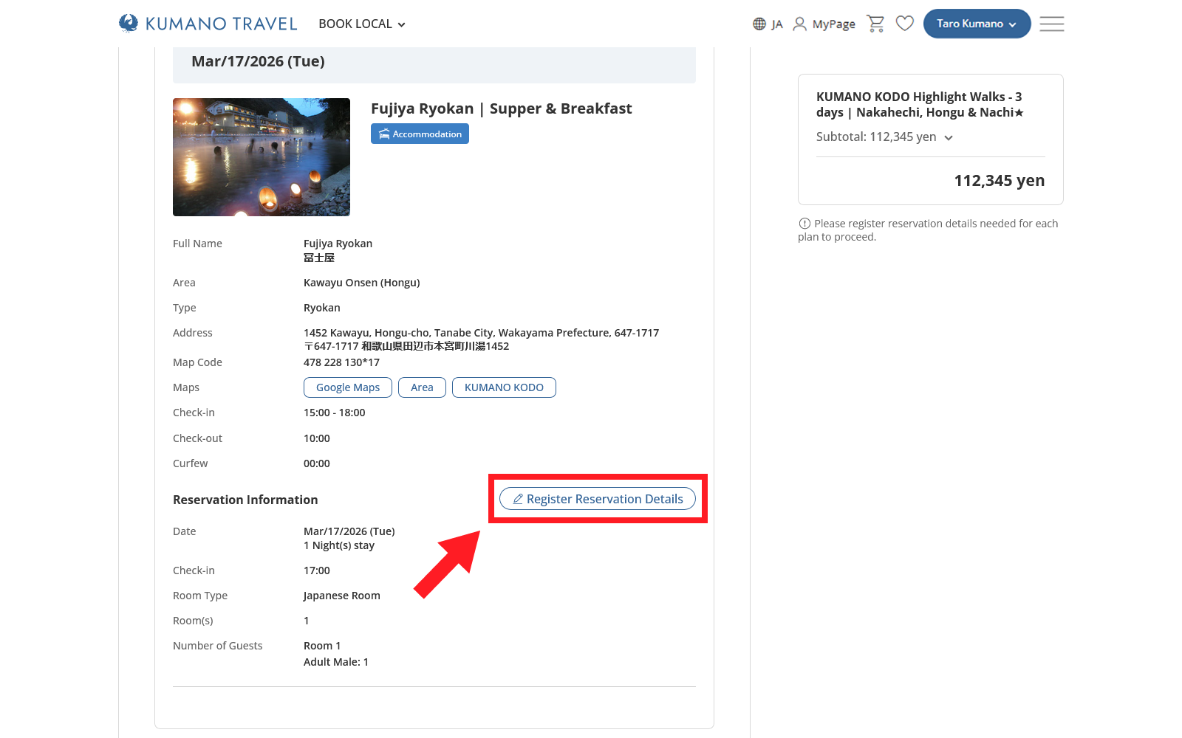The width and height of the screenshot is (1182, 738).
Task: Open Google Maps link for ryokan
Action: [347, 387]
